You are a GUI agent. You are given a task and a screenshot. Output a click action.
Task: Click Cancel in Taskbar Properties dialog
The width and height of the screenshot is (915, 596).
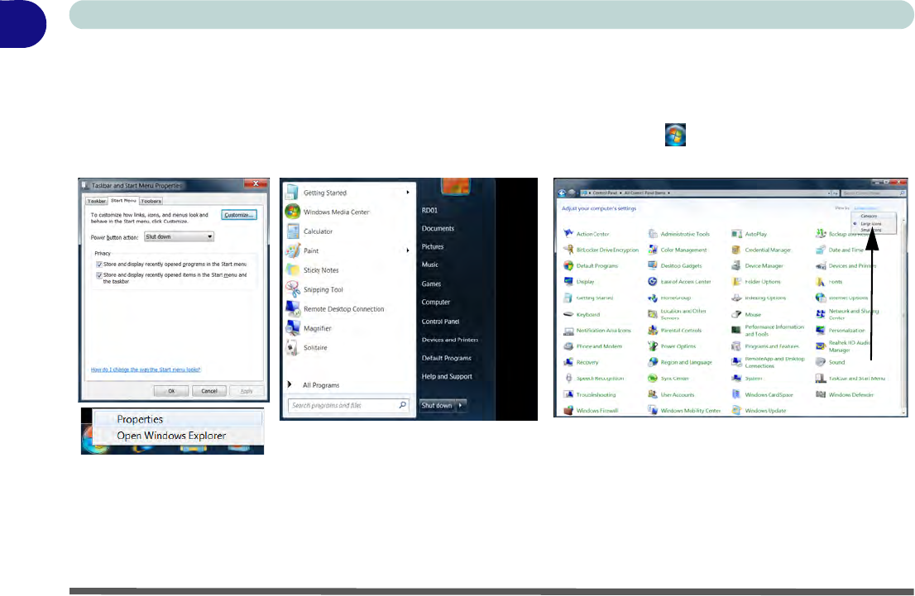click(x=209, y=391)
